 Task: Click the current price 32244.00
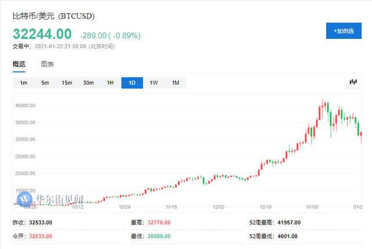click(42, 34)
